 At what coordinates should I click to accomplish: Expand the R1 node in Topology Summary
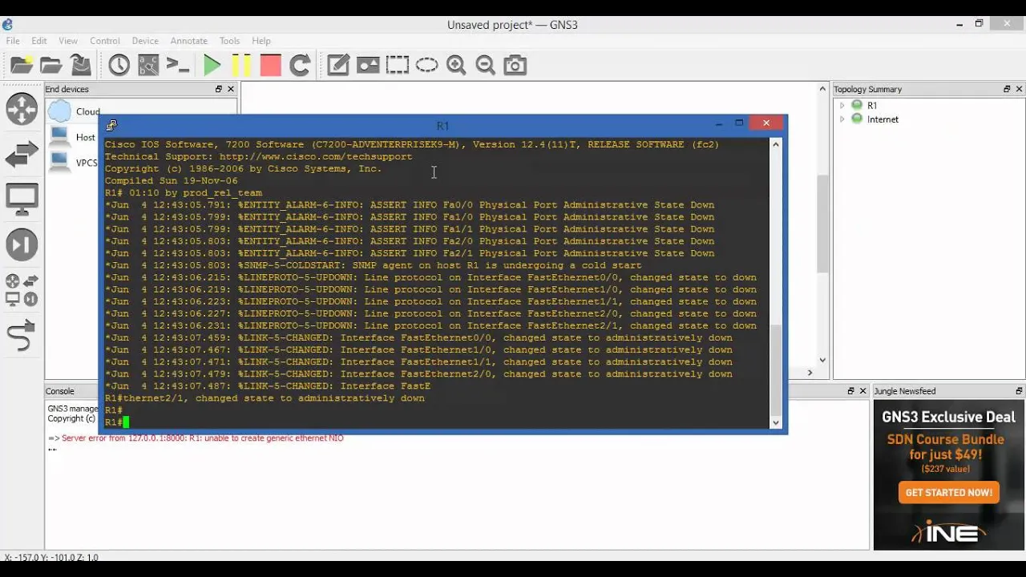click(842, 106)
